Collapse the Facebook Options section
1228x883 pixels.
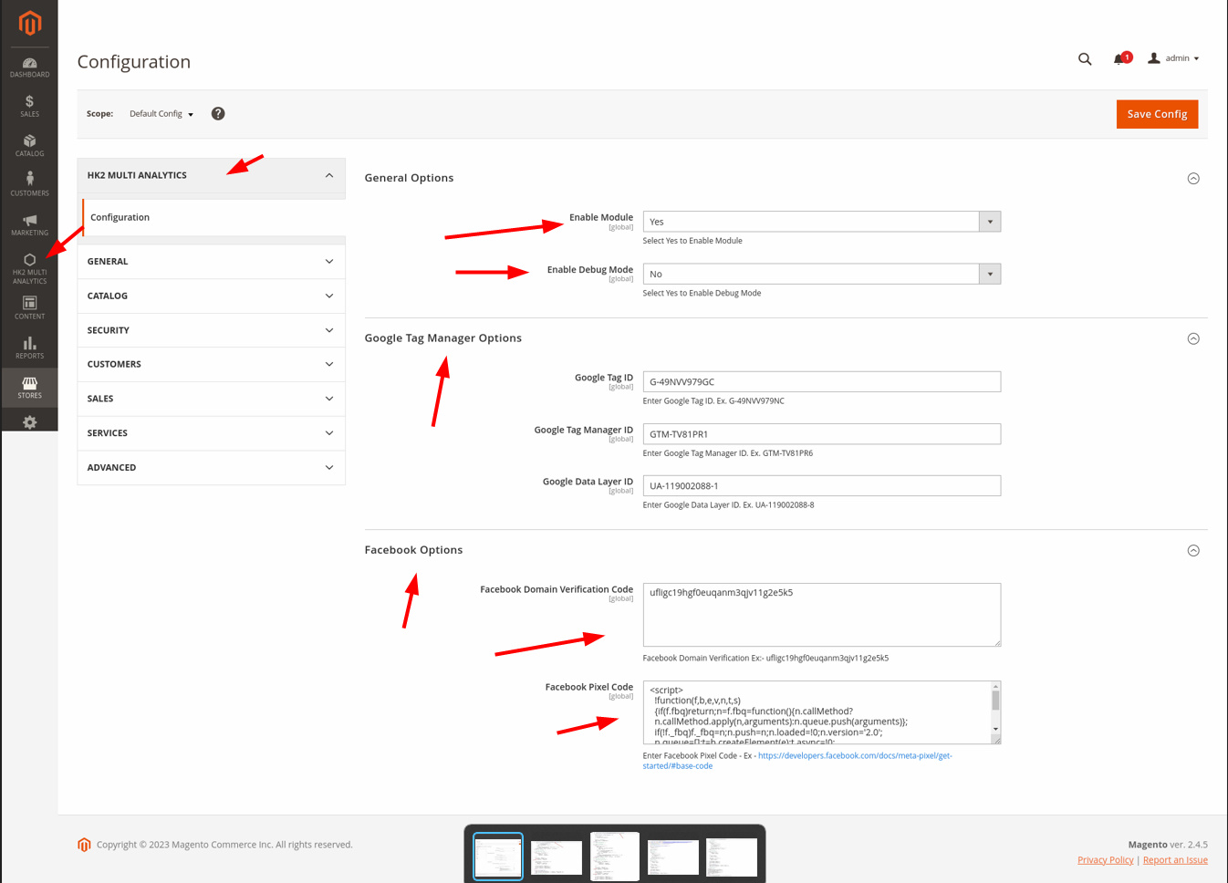pyautogui.click(x=1193, y=551)
